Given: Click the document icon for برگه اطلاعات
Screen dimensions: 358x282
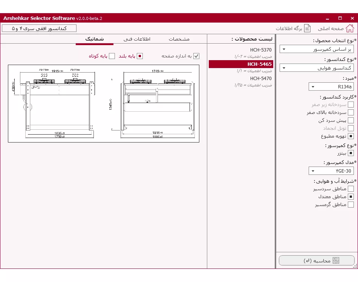Looking at the screenshot, I should pos(308,29).
